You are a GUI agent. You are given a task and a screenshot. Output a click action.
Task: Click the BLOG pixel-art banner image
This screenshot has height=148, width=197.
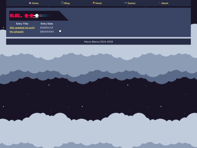[39, 16]
